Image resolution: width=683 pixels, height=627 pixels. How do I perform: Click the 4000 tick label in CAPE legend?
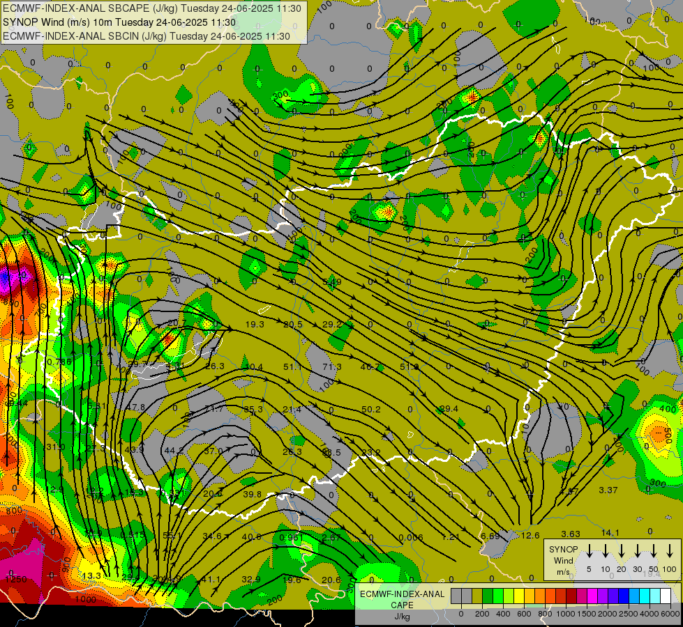pos(650,614)
